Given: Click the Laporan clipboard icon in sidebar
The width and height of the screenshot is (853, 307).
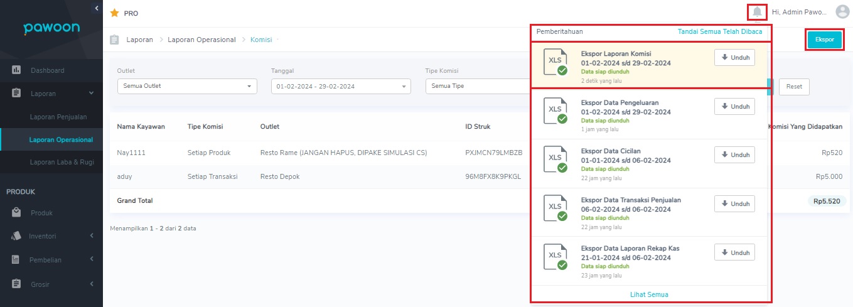Looking at the screenshot, I should pyautogui.click(x=17, y=93).
